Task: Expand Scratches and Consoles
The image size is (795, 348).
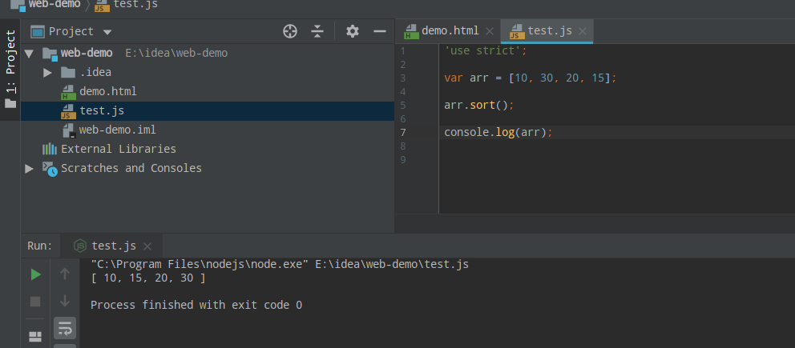Action: click(29, 169)
